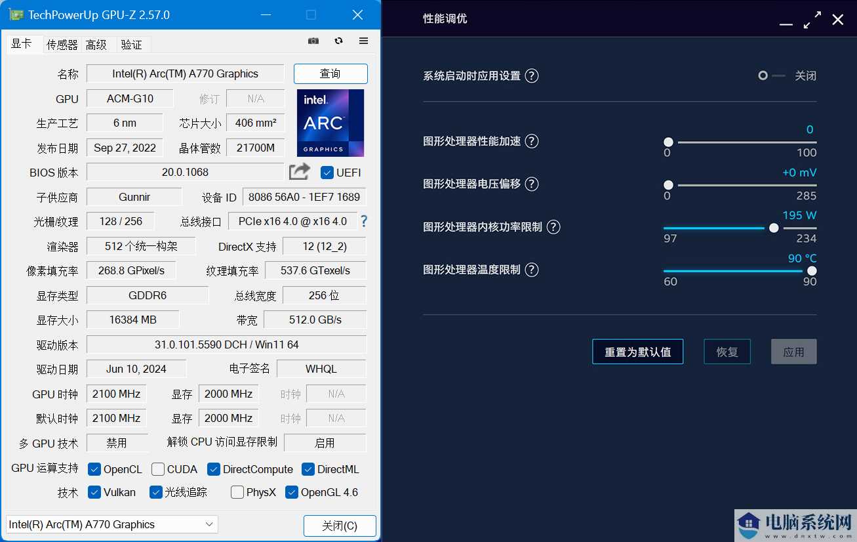Click the 子供应商 value Gunnir

tap(134, 197)
